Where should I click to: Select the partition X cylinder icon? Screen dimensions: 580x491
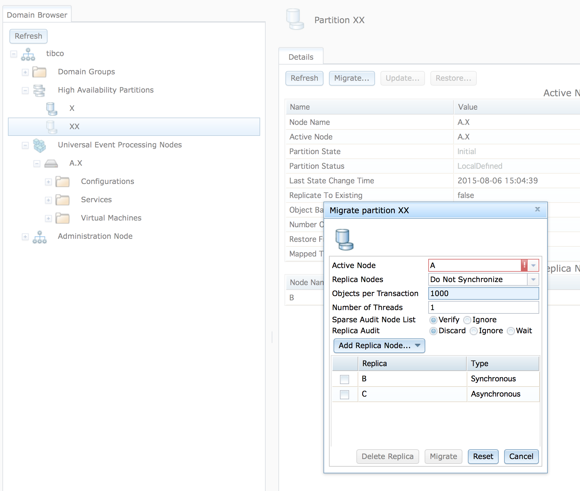51,108
